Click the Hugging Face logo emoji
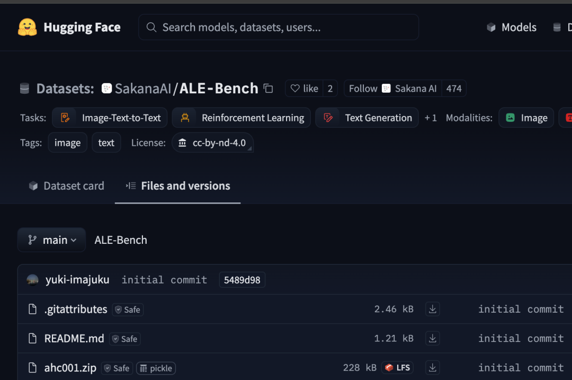The image size is (572, 380). pyautogui.click(x=28, y=28)
